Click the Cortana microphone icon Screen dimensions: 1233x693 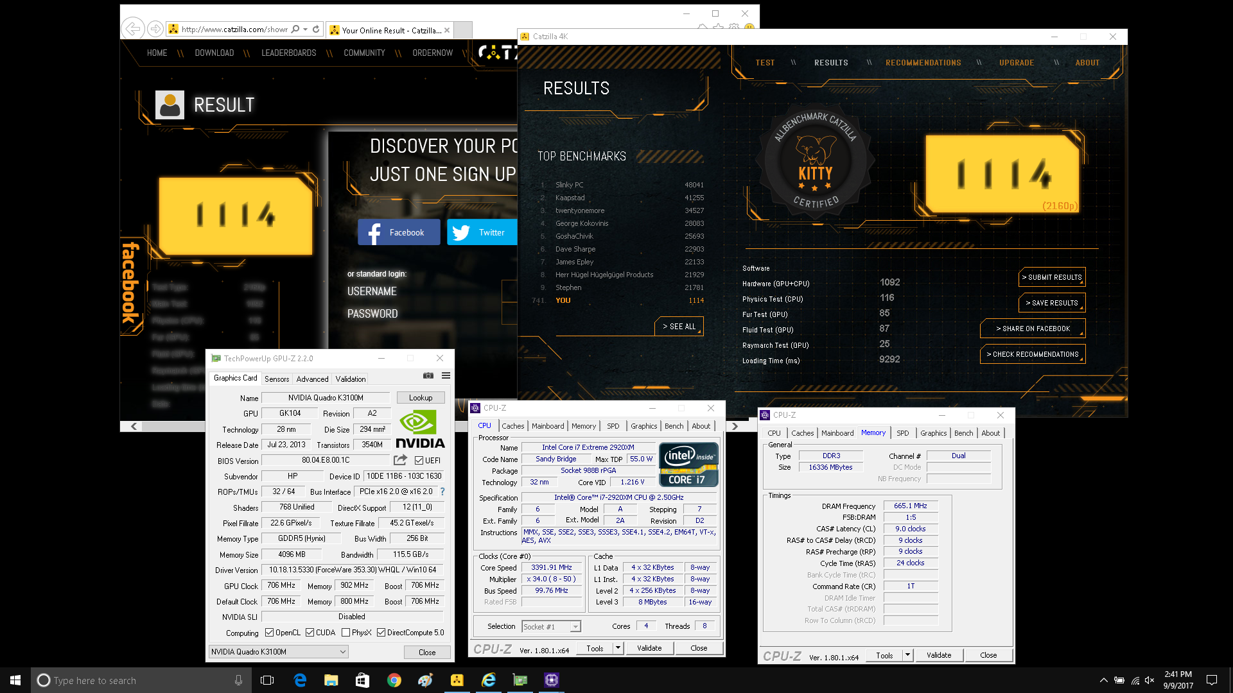click(x=238, y=680)
